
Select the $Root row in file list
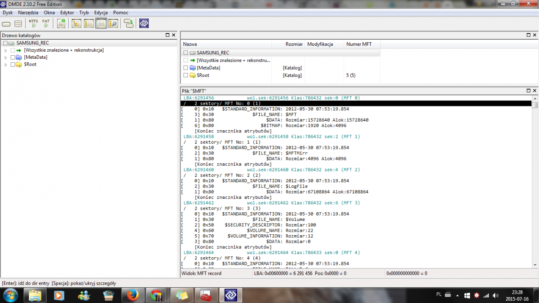click(x=281, y=75)
